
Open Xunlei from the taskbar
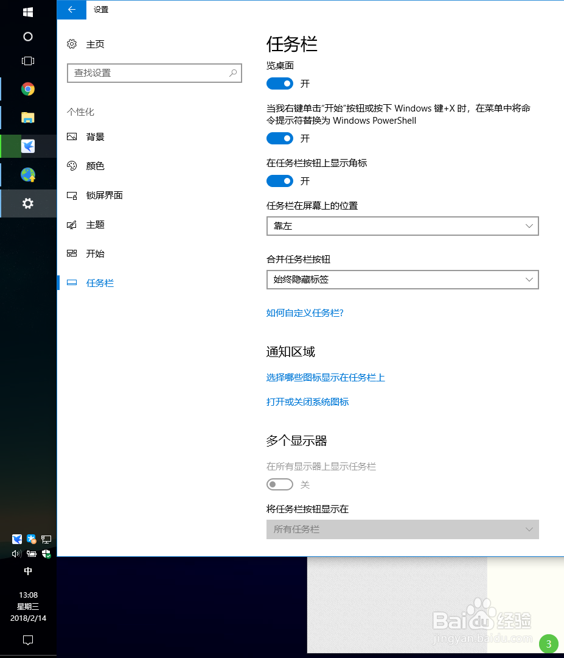click(x=27, y=146)
